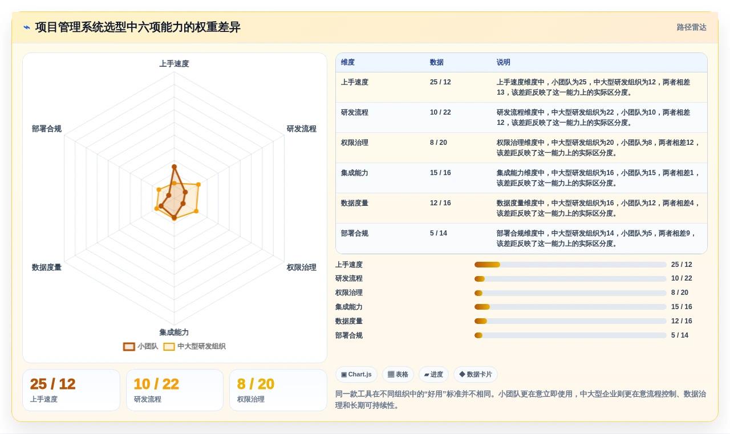Click the blue lightning icon beside the title

click(x=27, y=27)
